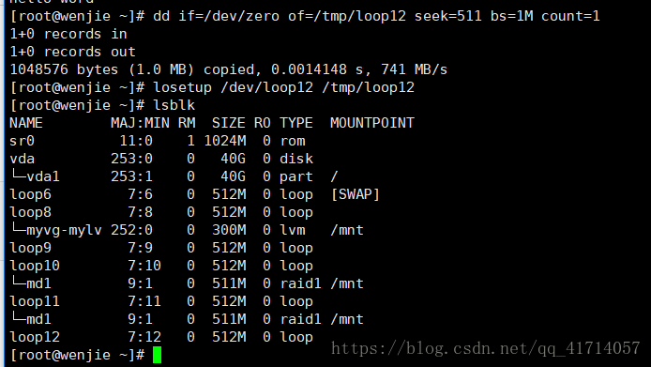
Task: Click the "rom" type value
Action: coord(293,141)
